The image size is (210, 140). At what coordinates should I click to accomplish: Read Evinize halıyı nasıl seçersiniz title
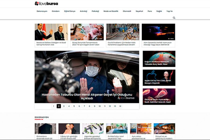point(116,137)
